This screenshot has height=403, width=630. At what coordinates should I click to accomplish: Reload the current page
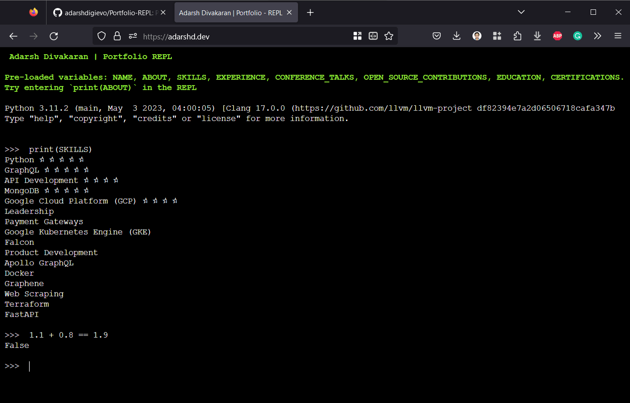pyautogui.click(x=54, y=36)
